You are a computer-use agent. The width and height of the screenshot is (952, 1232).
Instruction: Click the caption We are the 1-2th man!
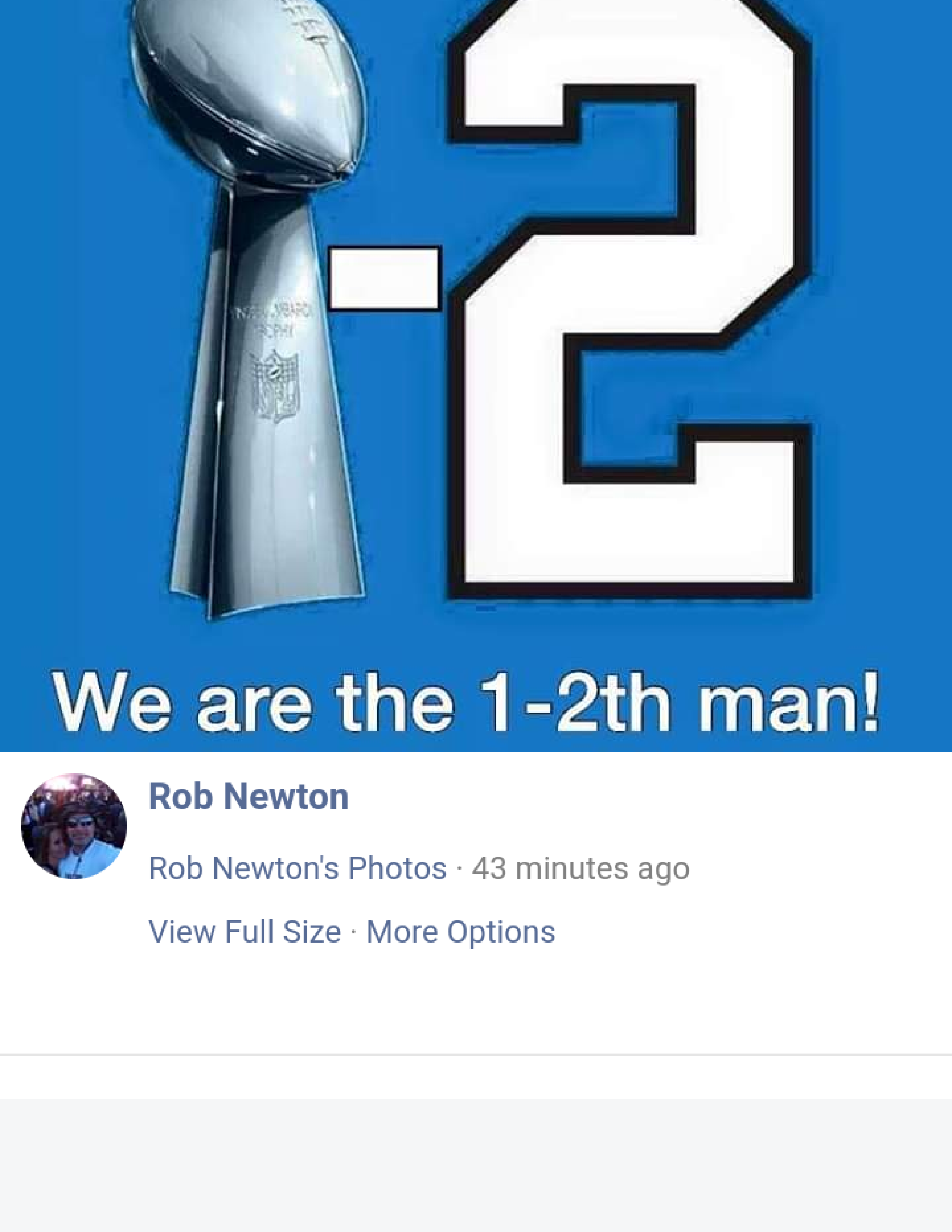pos(466,702)
